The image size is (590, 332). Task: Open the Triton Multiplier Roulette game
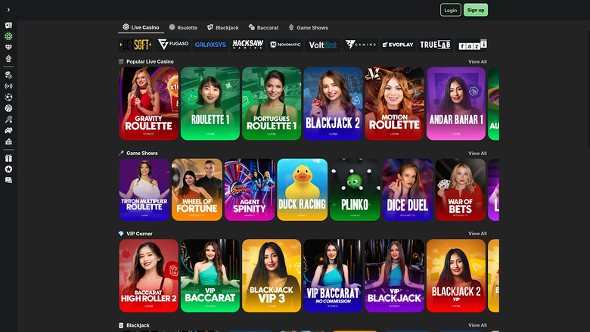coord(144,190)
